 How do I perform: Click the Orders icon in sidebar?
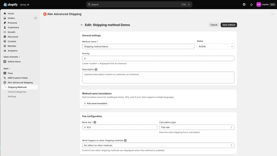tap(5, 18)
